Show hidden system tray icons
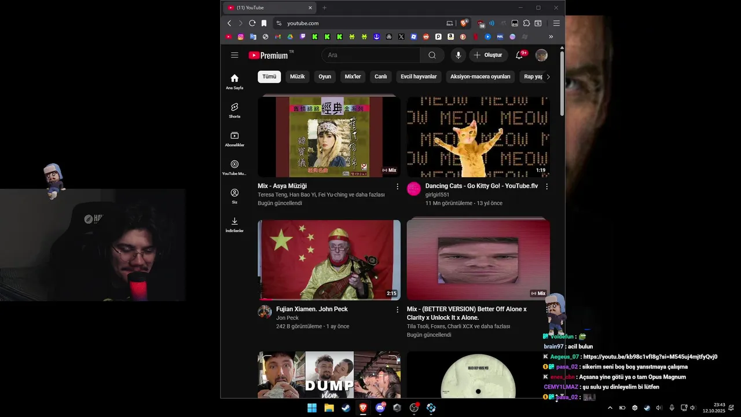Screen dimensions: 741x417 coord(610,408)
